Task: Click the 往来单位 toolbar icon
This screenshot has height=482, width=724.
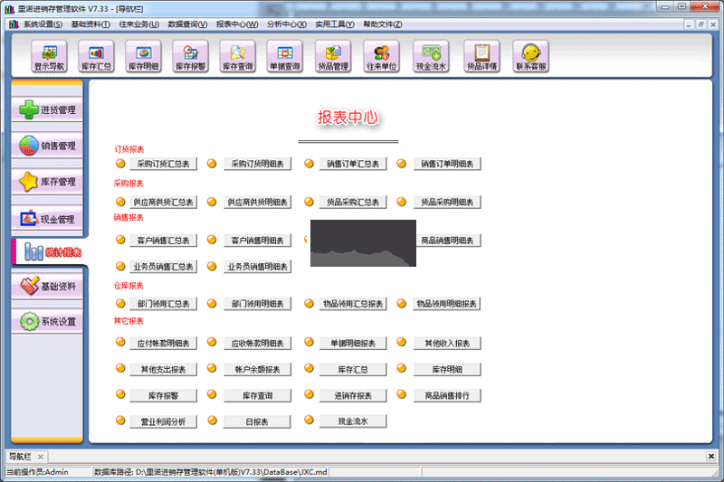Action: pyautogui.click(x=381, y=56)
